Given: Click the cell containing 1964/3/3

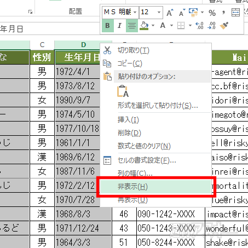Looking at the screenshot, I should pyautogui.click(x=83, y=242).
